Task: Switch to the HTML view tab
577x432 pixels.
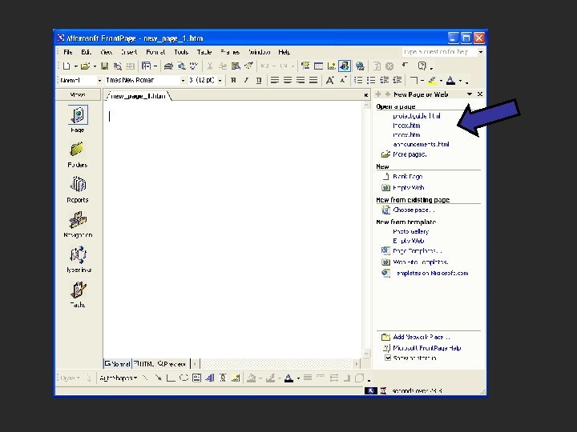Action: [144, 364]
